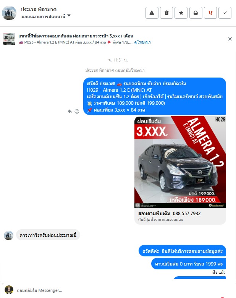Mark conversation as unread envelope icon
236x298 pixels.
[x=196, y=13]
